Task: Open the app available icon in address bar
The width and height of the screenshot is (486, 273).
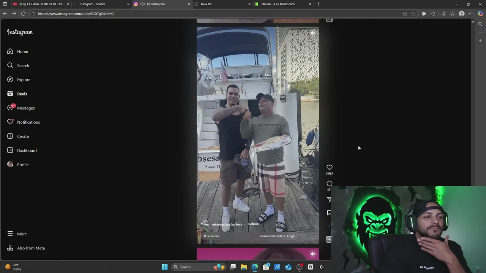Action: [405, 14]
